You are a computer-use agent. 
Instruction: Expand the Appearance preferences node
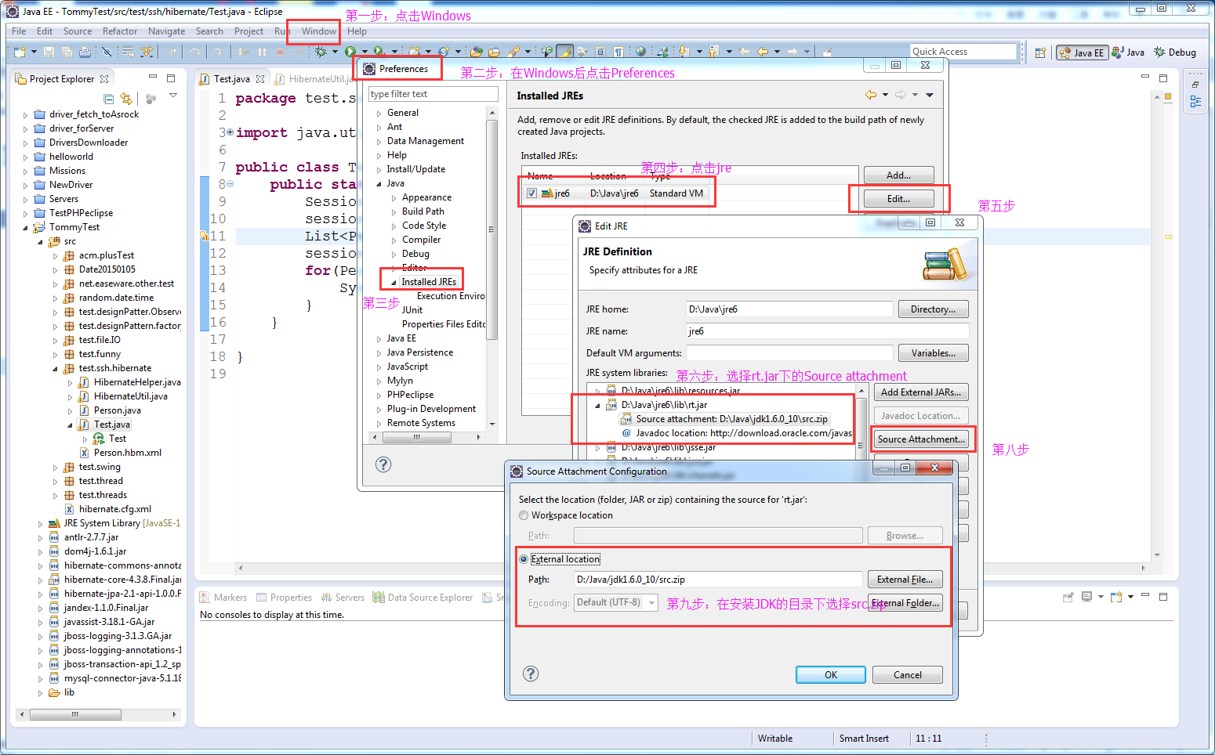click(x=394, y=197)
